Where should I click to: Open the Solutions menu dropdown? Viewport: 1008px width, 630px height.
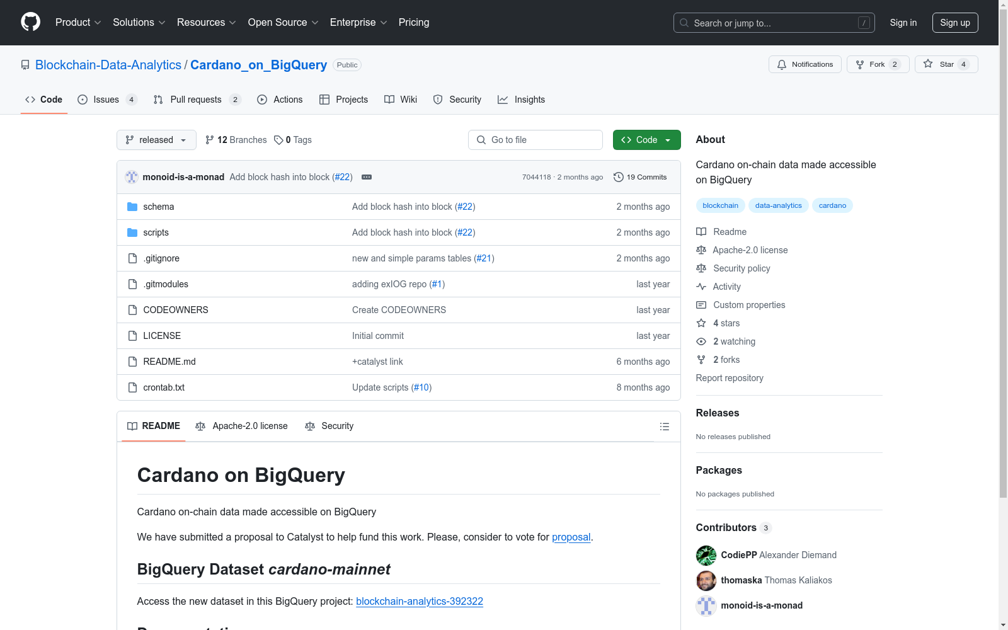point(139,22)
